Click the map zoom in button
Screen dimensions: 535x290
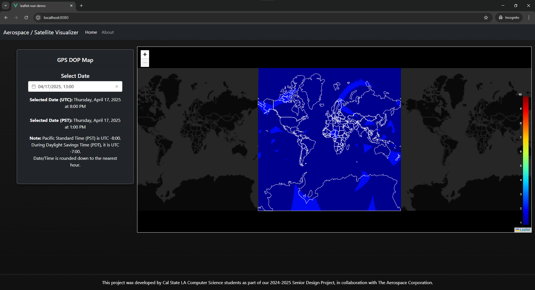click(x=145, y=54)
